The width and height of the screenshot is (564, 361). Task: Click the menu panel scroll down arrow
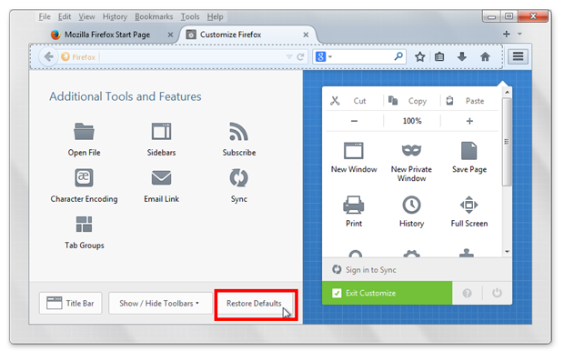(x=507, y=251)
